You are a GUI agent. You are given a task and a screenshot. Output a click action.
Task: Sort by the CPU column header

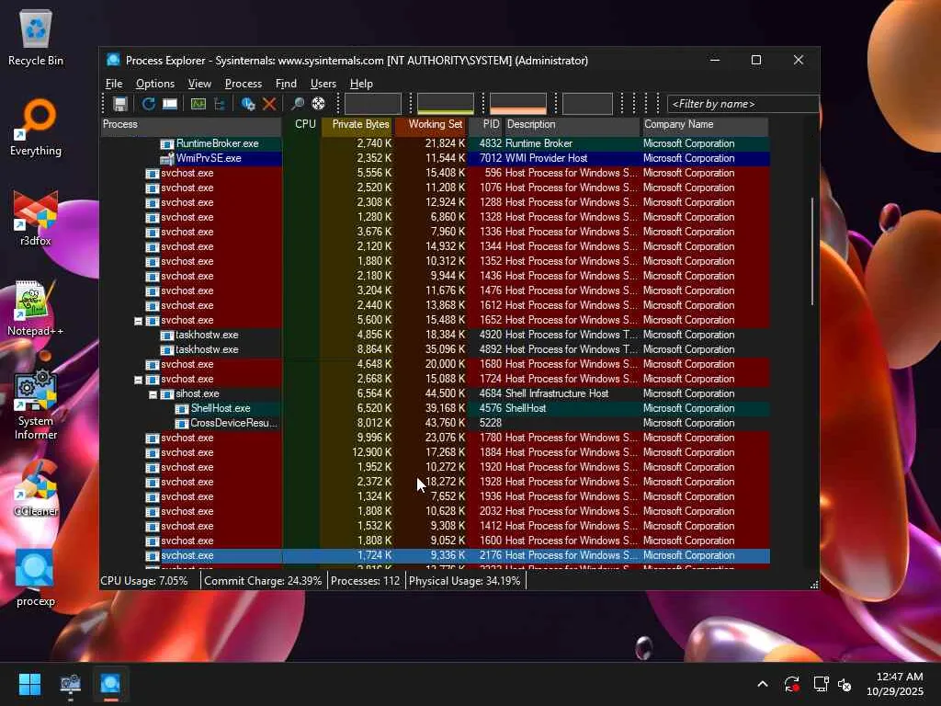click(x=301, y=124)
